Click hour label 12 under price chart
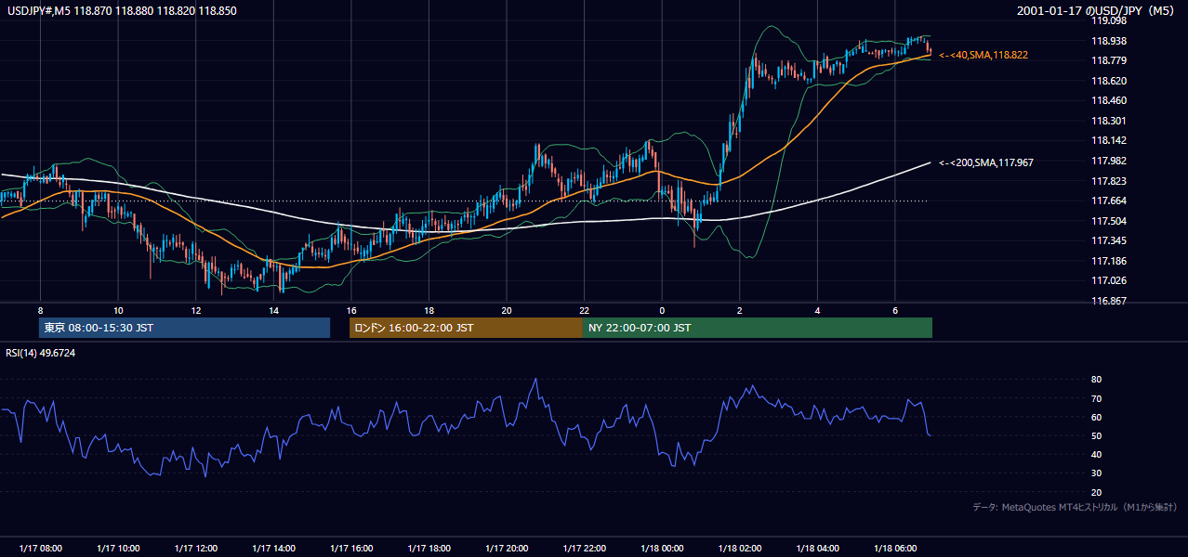The image size is (1188, 557). [x=196, y=310]
